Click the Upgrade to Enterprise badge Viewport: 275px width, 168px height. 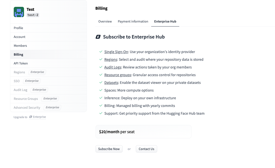37,117
